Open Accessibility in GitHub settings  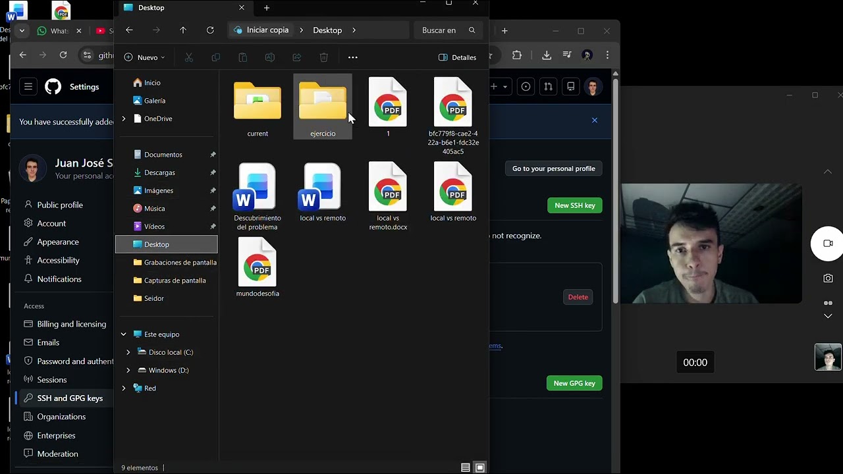point(58,260)
